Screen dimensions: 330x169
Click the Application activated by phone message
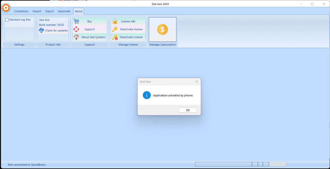173,95
